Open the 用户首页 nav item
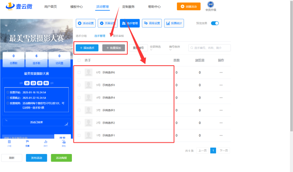Screen dimensions: 293x172 (50, 7)
